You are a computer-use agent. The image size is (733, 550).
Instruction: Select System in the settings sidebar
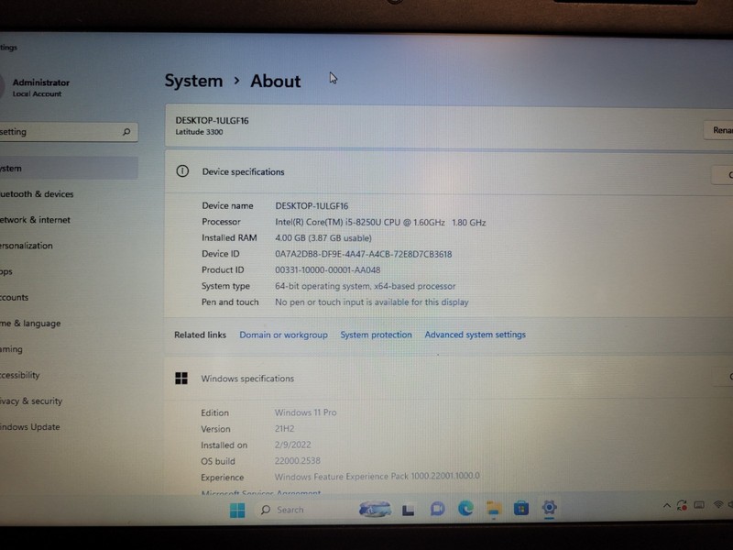(69, 169)
